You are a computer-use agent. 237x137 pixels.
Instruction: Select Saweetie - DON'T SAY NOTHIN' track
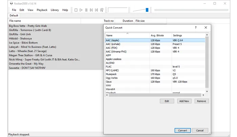[x=56, y=68]
